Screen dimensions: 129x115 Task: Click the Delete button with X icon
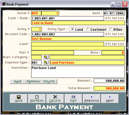(55, 99)
